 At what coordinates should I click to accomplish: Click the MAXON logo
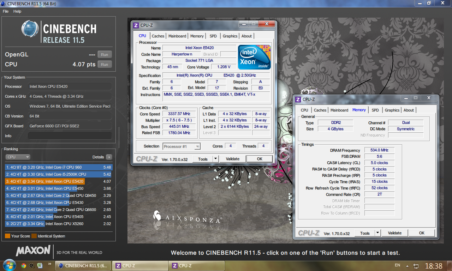pos(33,251)
